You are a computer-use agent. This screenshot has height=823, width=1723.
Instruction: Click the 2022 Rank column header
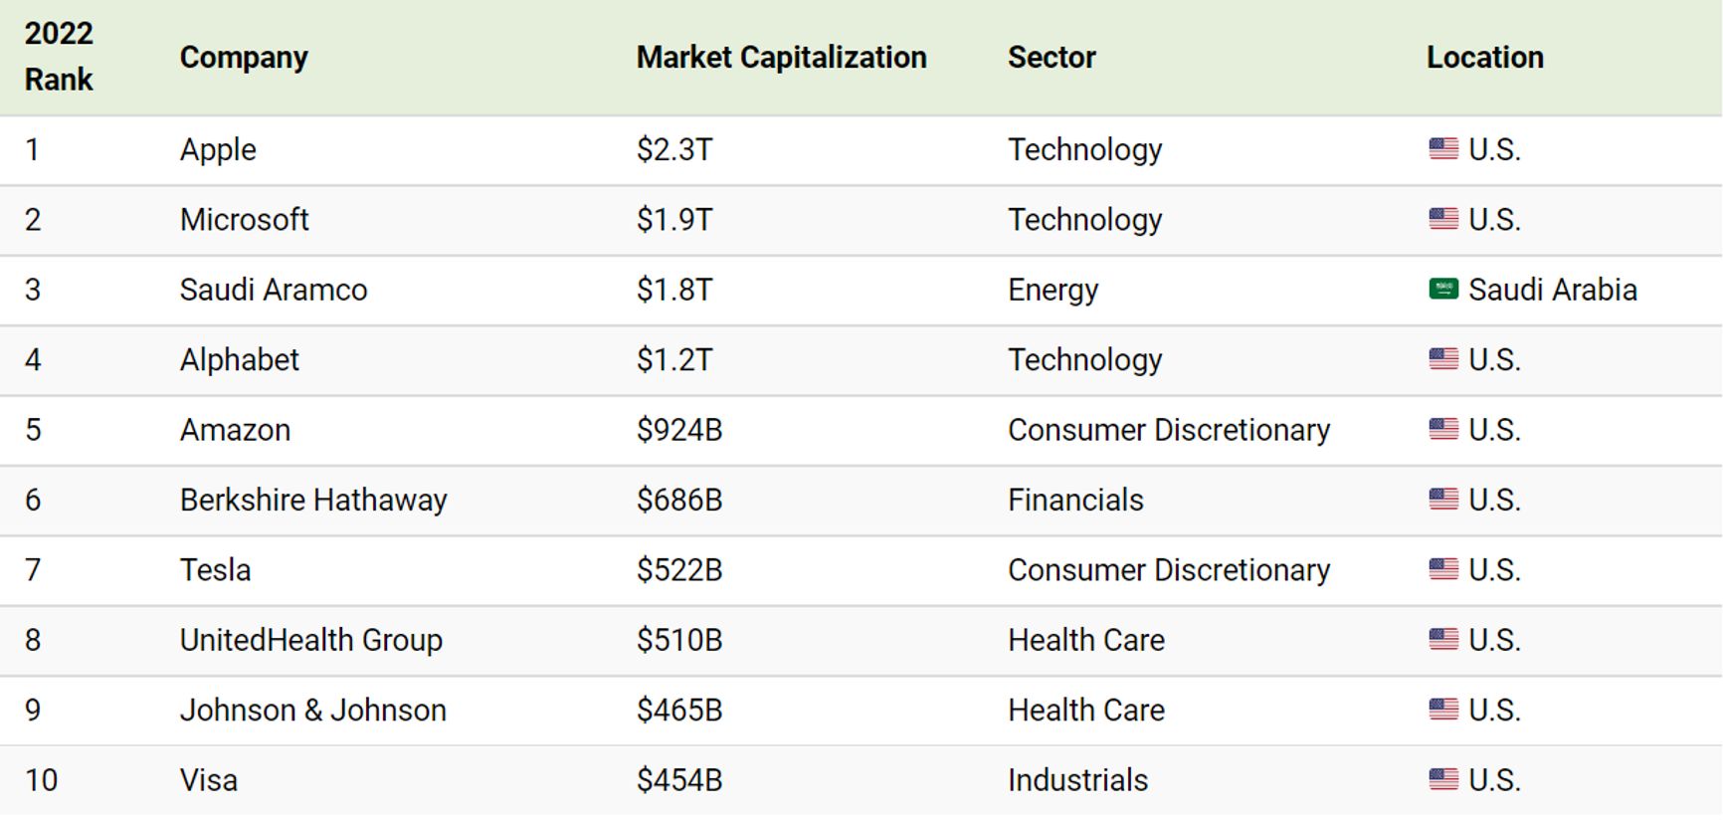[x=59, y=57]
